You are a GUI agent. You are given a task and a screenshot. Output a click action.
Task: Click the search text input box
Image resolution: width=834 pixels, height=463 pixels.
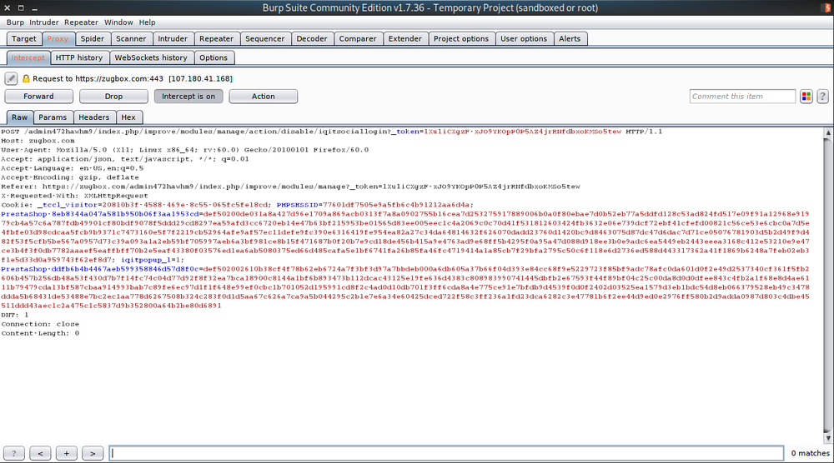(446, 453)
